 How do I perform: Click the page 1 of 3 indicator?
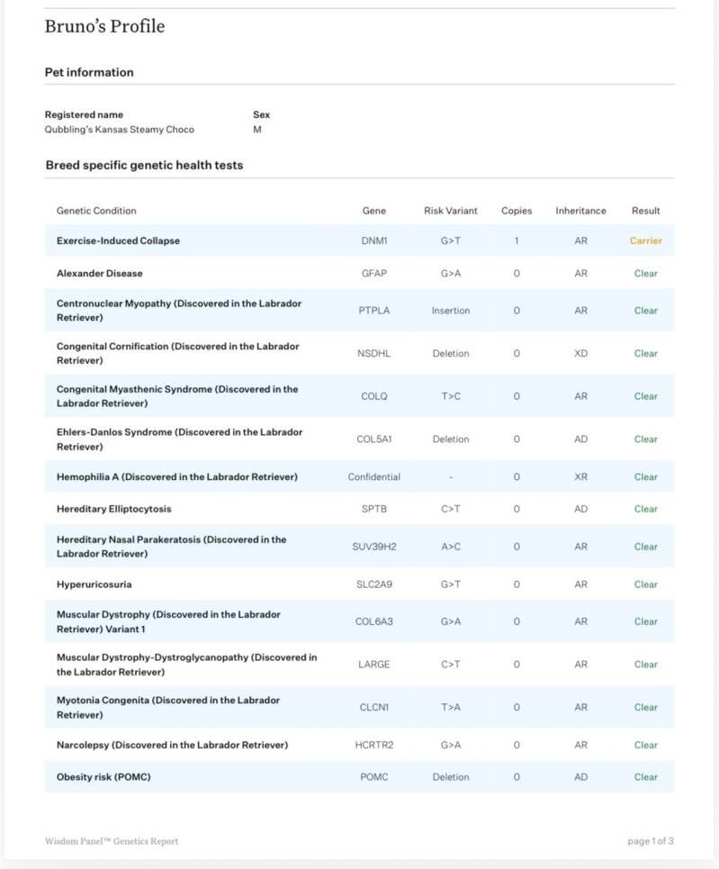click(x=650, y=841)
